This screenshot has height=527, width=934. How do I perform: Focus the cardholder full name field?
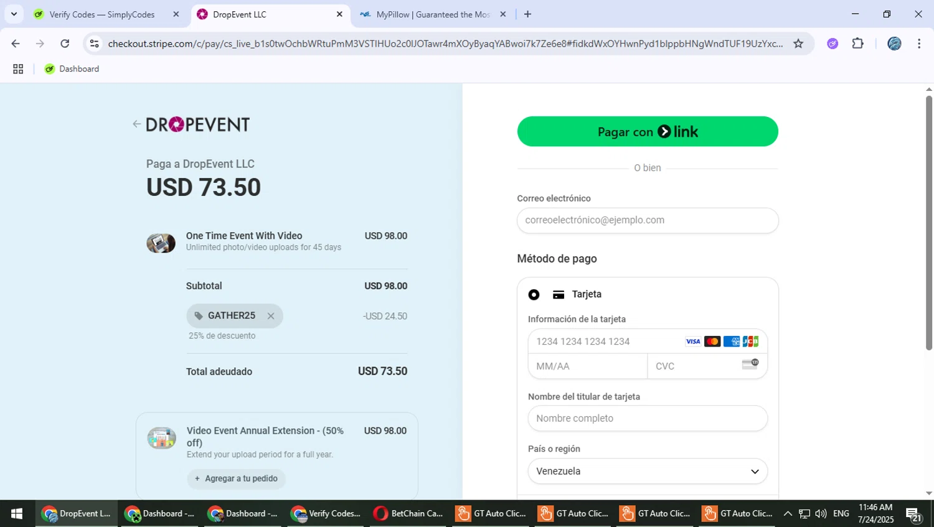(x=648, y=419)
